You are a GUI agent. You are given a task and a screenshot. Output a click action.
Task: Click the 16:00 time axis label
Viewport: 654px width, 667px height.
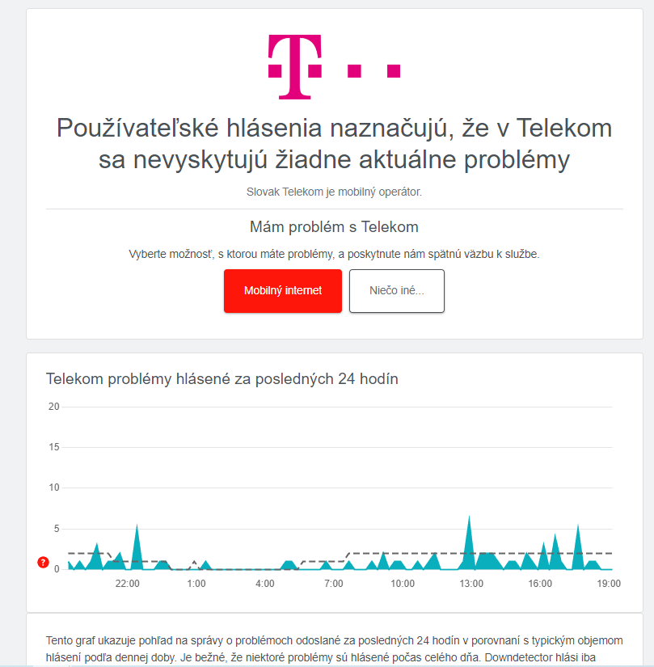[x=540, y=584]
